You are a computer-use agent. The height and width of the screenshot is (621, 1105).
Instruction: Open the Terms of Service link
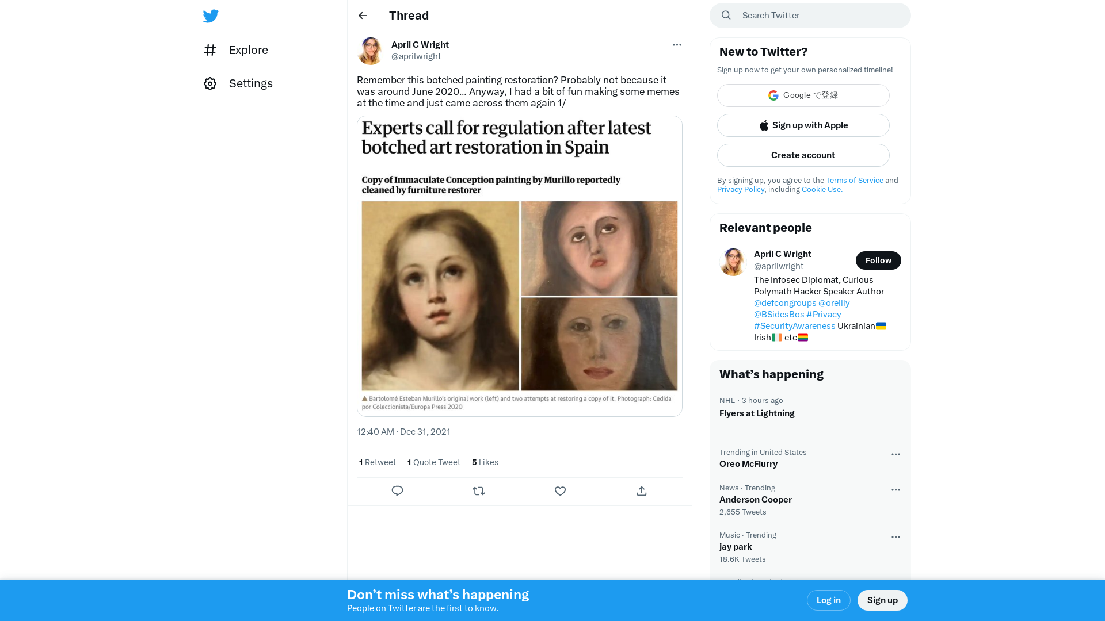855,181
